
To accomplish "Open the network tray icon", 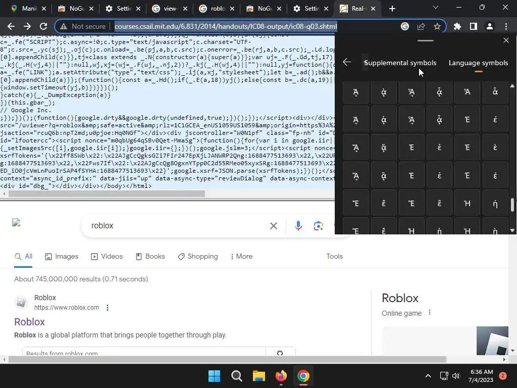I will (x=444, y=376).
